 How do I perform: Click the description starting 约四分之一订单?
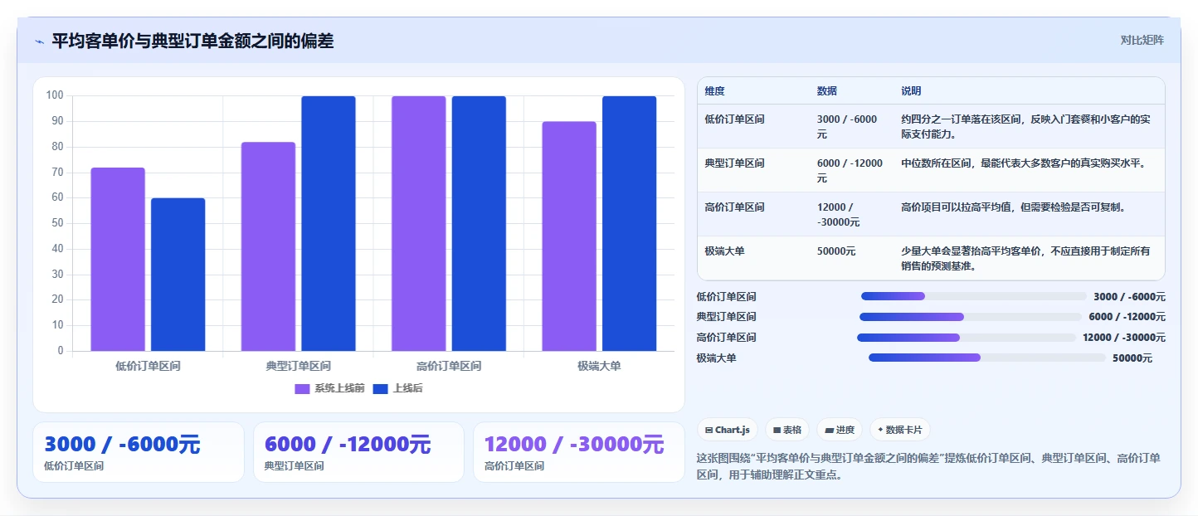1025,127
